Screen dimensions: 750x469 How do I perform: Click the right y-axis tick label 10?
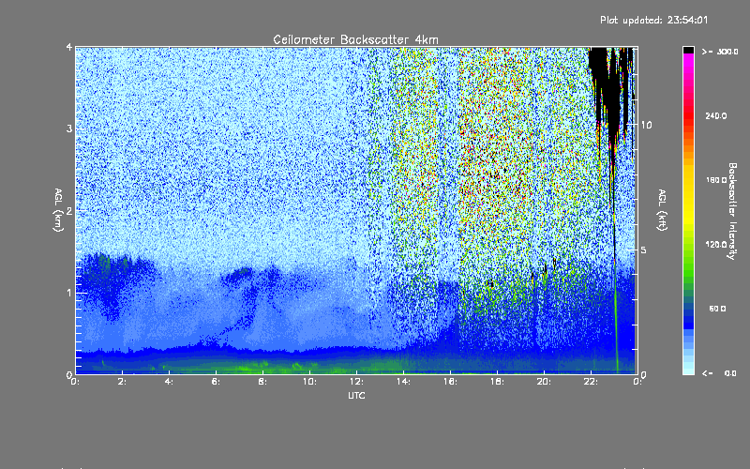pos(646,125)
